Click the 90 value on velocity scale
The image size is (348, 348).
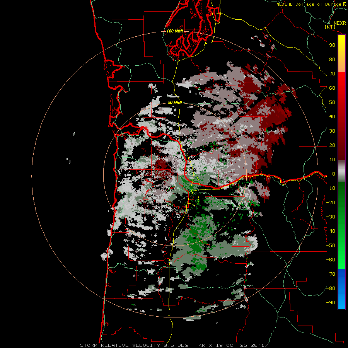pyautogui.click(x=332, y=45)
